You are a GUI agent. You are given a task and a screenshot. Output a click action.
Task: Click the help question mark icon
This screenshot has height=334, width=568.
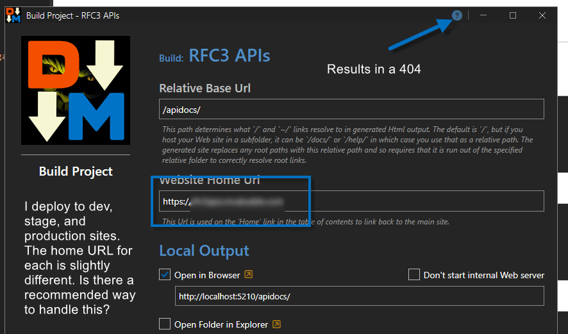click(457, 15)
